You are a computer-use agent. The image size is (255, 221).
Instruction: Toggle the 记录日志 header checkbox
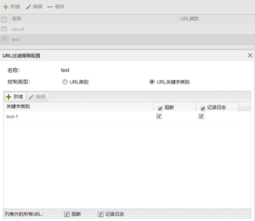203,109
